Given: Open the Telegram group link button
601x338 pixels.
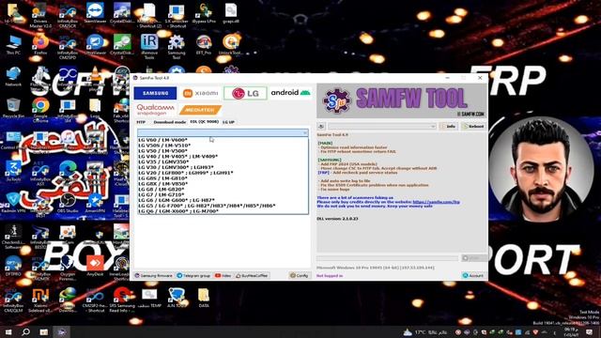Looking at the screenshot, I should pos(194,275).
